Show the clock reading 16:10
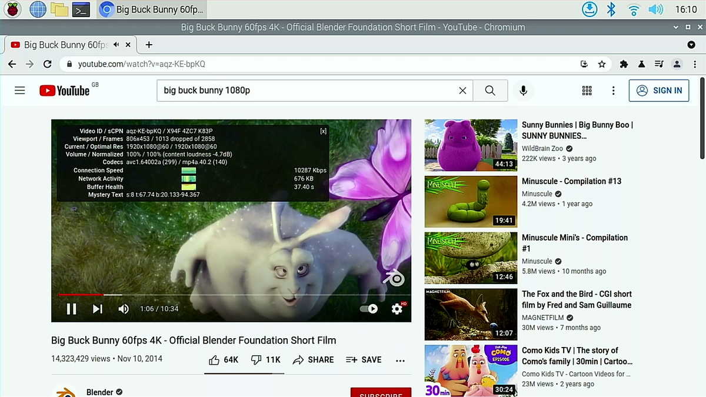The width and height of the screenshot is (706, 397). (686, 9)
